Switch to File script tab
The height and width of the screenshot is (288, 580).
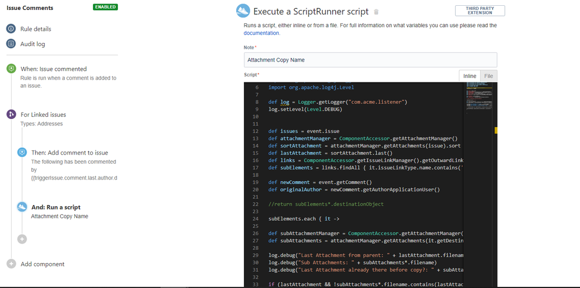(x=489, y=76)
